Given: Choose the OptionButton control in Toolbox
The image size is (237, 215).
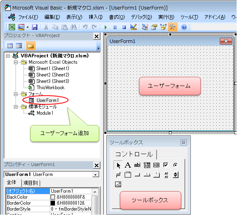Looking at the screenshot, I should click(x=175, y=165).
